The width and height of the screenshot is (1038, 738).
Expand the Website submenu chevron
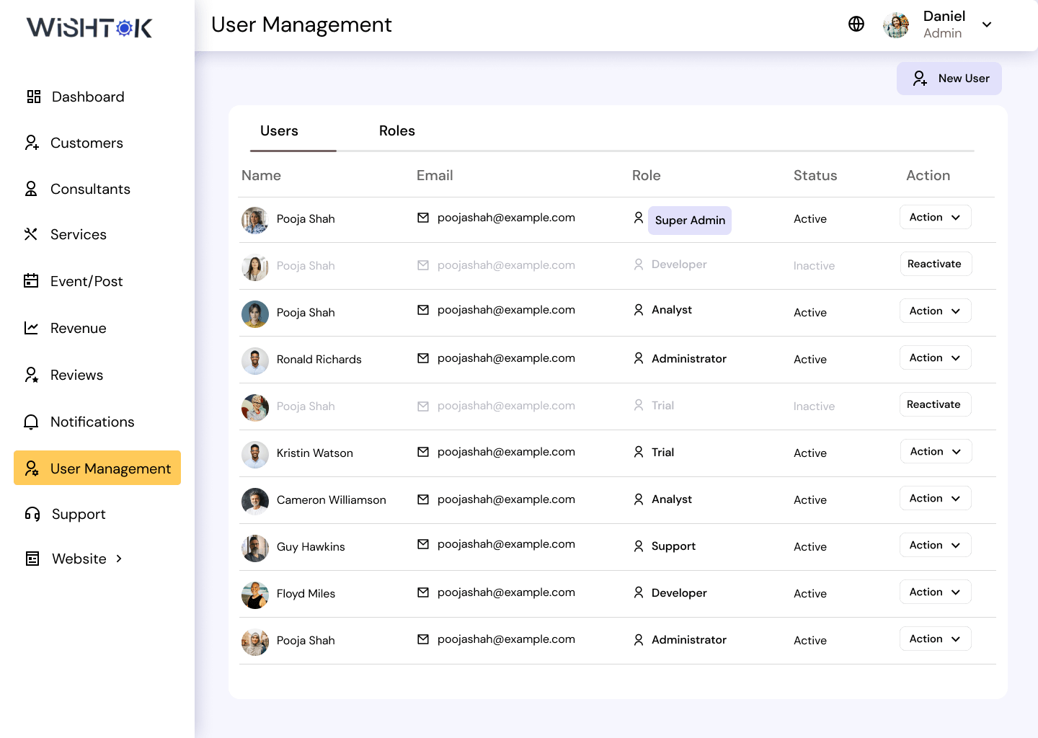coord(119,559)
